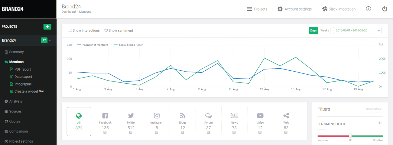The image size is (393, 145).
Task: Click the sentiment slider handle
Action: 350,136
